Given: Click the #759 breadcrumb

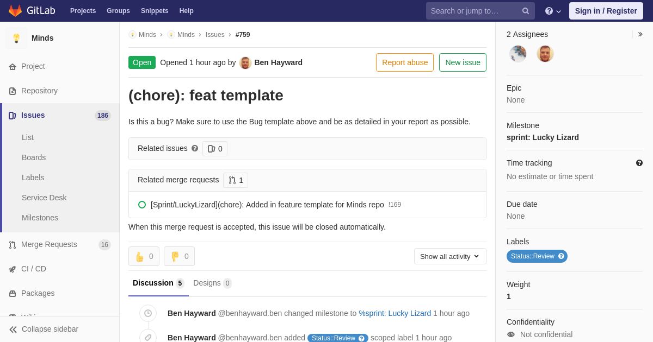Looking at the screenshot, I should 243,35.
